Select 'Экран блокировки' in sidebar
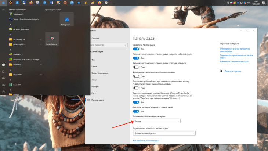The height and width of the screenshot is (151, 268). (x=100, y=73)
